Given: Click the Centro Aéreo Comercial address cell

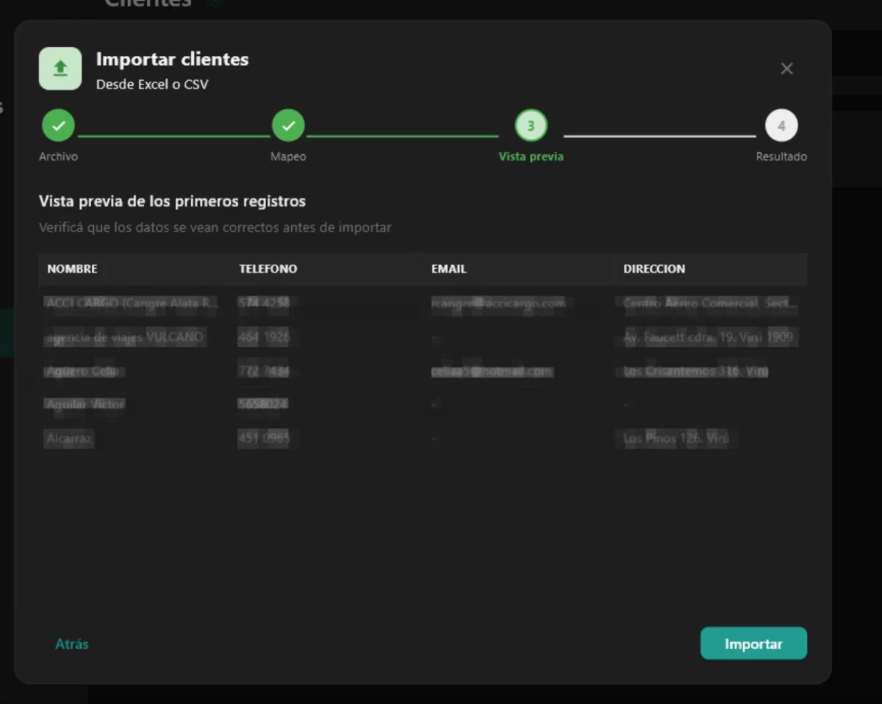Looking at the screenshot, I should coord(710,303).
